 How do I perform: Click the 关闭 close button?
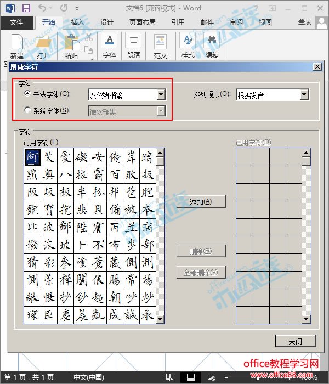click(x=296, y=341)
